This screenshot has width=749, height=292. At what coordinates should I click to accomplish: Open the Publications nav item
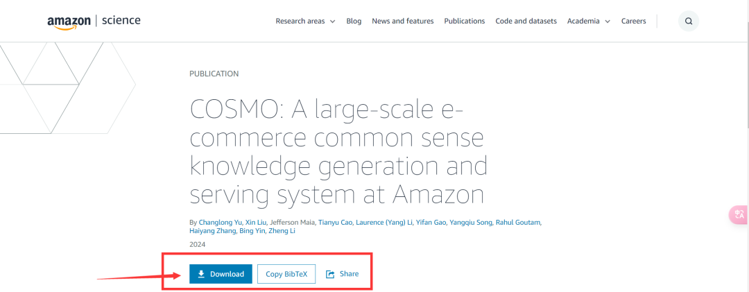(464, 22)
